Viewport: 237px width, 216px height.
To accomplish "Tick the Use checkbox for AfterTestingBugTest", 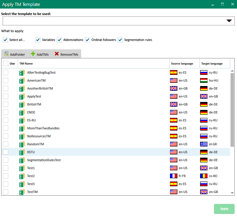I will point(6,72).
